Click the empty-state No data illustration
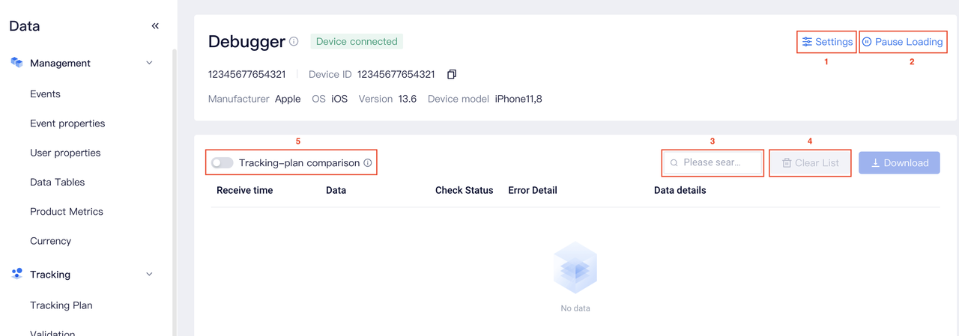 (x=575, y=269)
